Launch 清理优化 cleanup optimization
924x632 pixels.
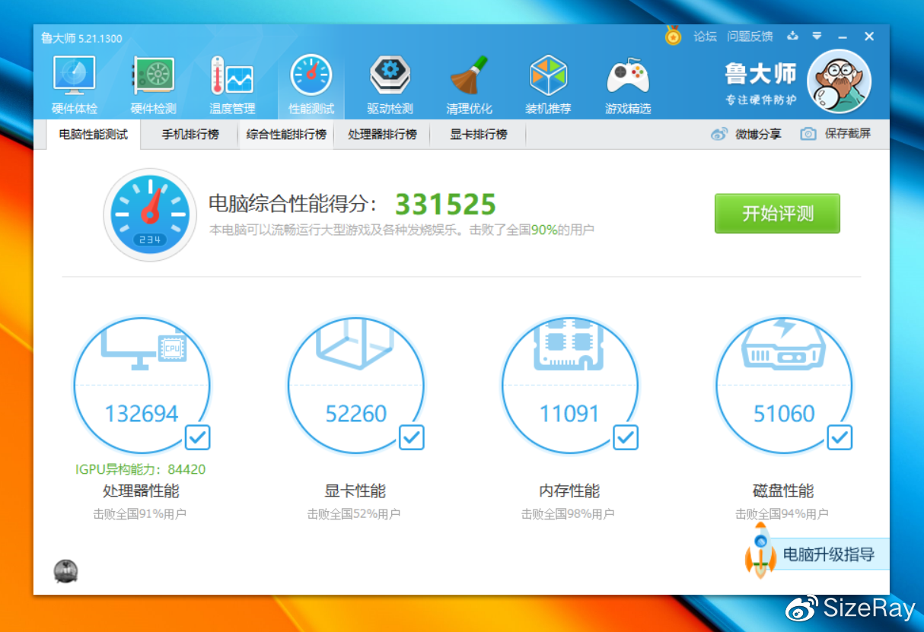point(470,85)
